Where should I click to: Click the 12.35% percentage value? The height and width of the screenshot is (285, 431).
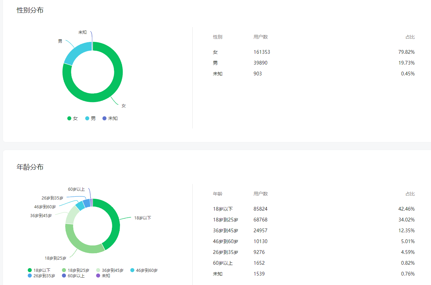(406, 231)
